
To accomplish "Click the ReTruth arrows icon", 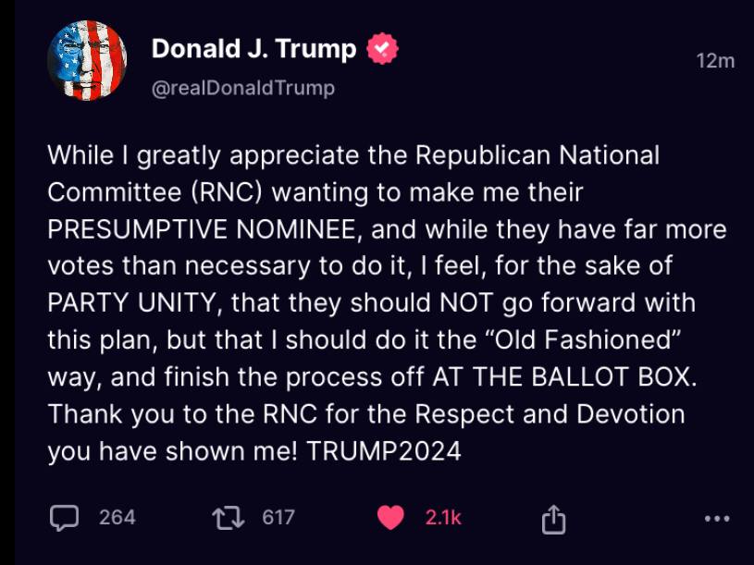I will click(x=225, y=518).
